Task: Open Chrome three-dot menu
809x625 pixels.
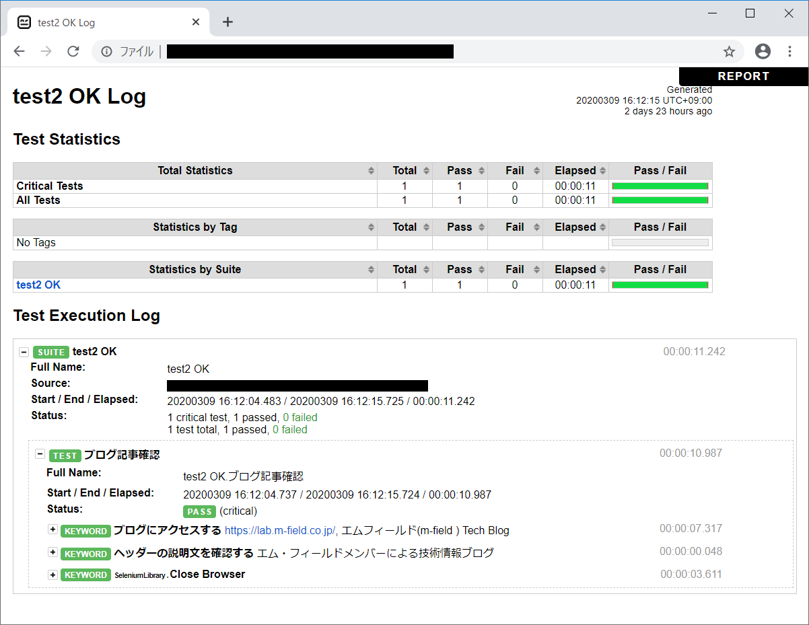Action: click(790, 51)
